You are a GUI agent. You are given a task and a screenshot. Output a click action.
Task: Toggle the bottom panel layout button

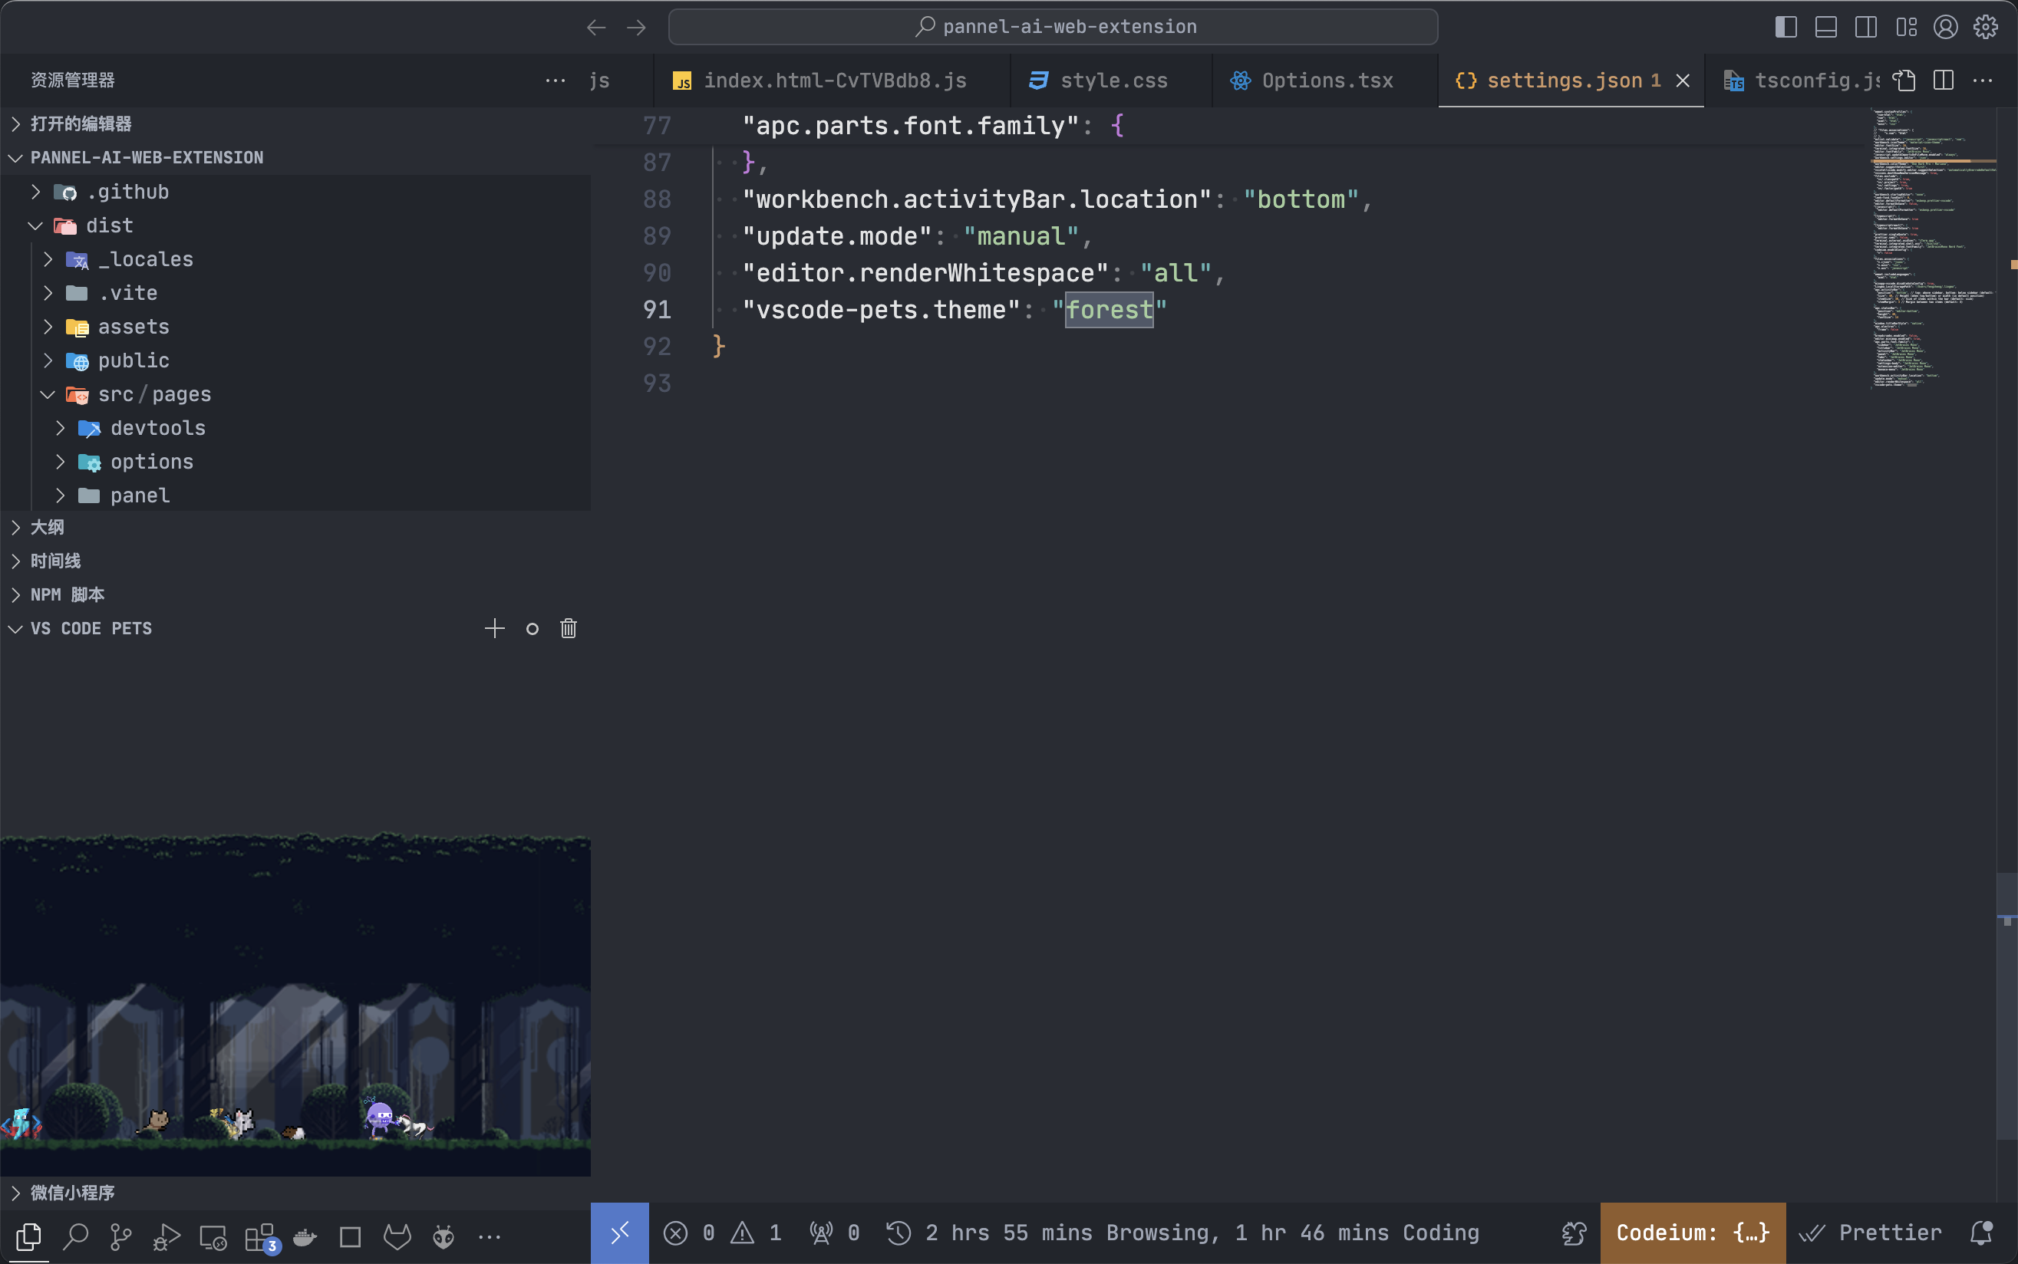click(1825, 27)
